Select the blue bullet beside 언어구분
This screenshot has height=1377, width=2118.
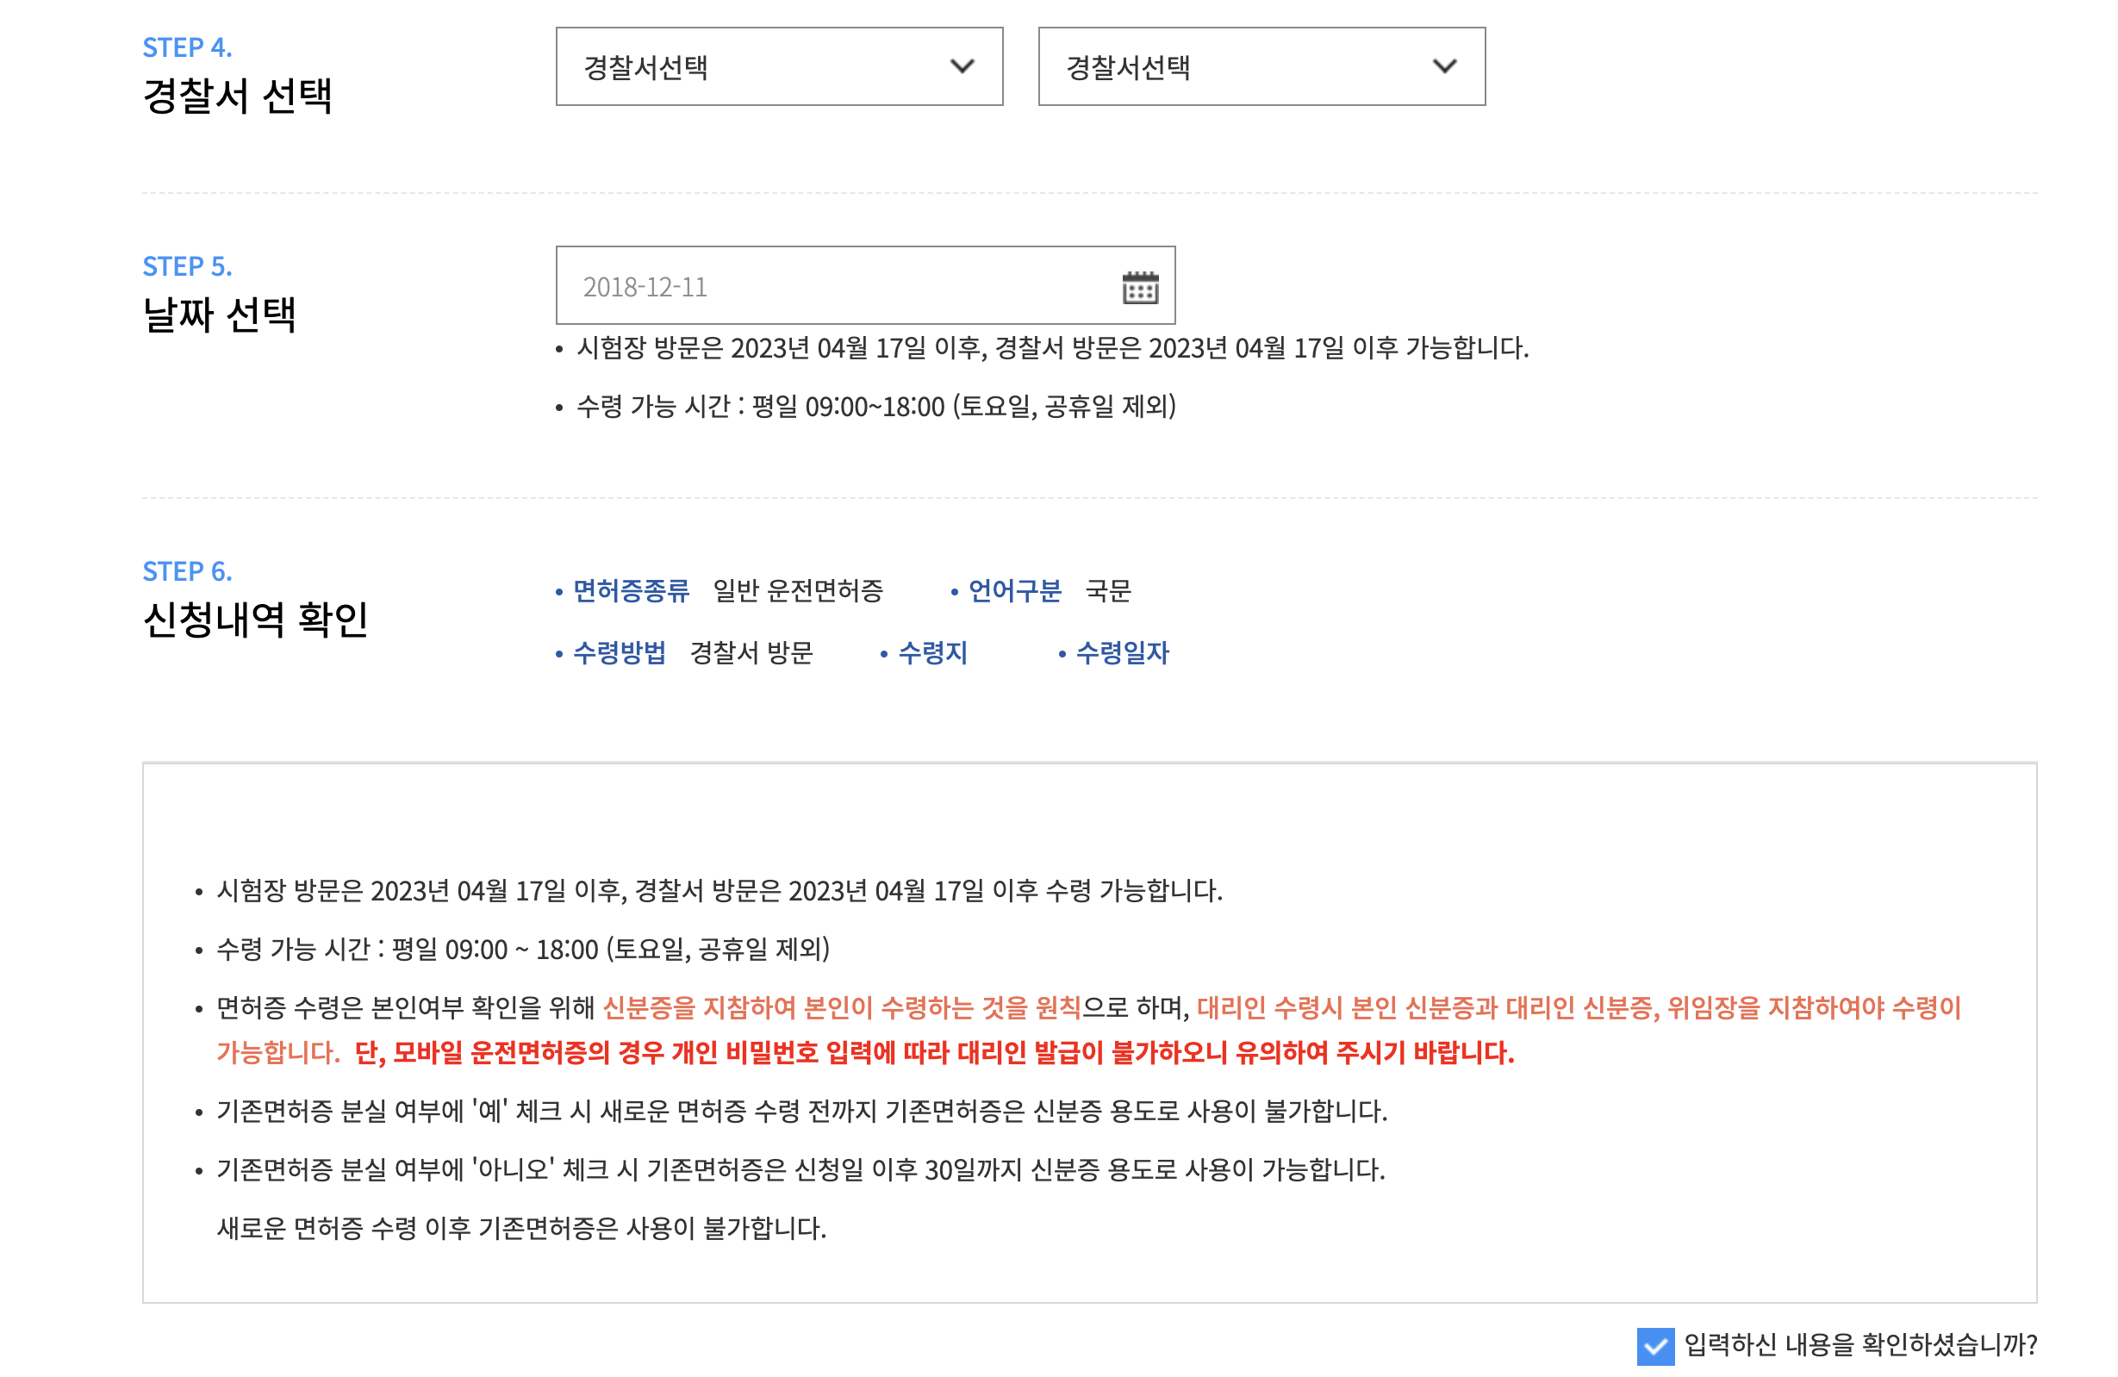click(955, 590)
